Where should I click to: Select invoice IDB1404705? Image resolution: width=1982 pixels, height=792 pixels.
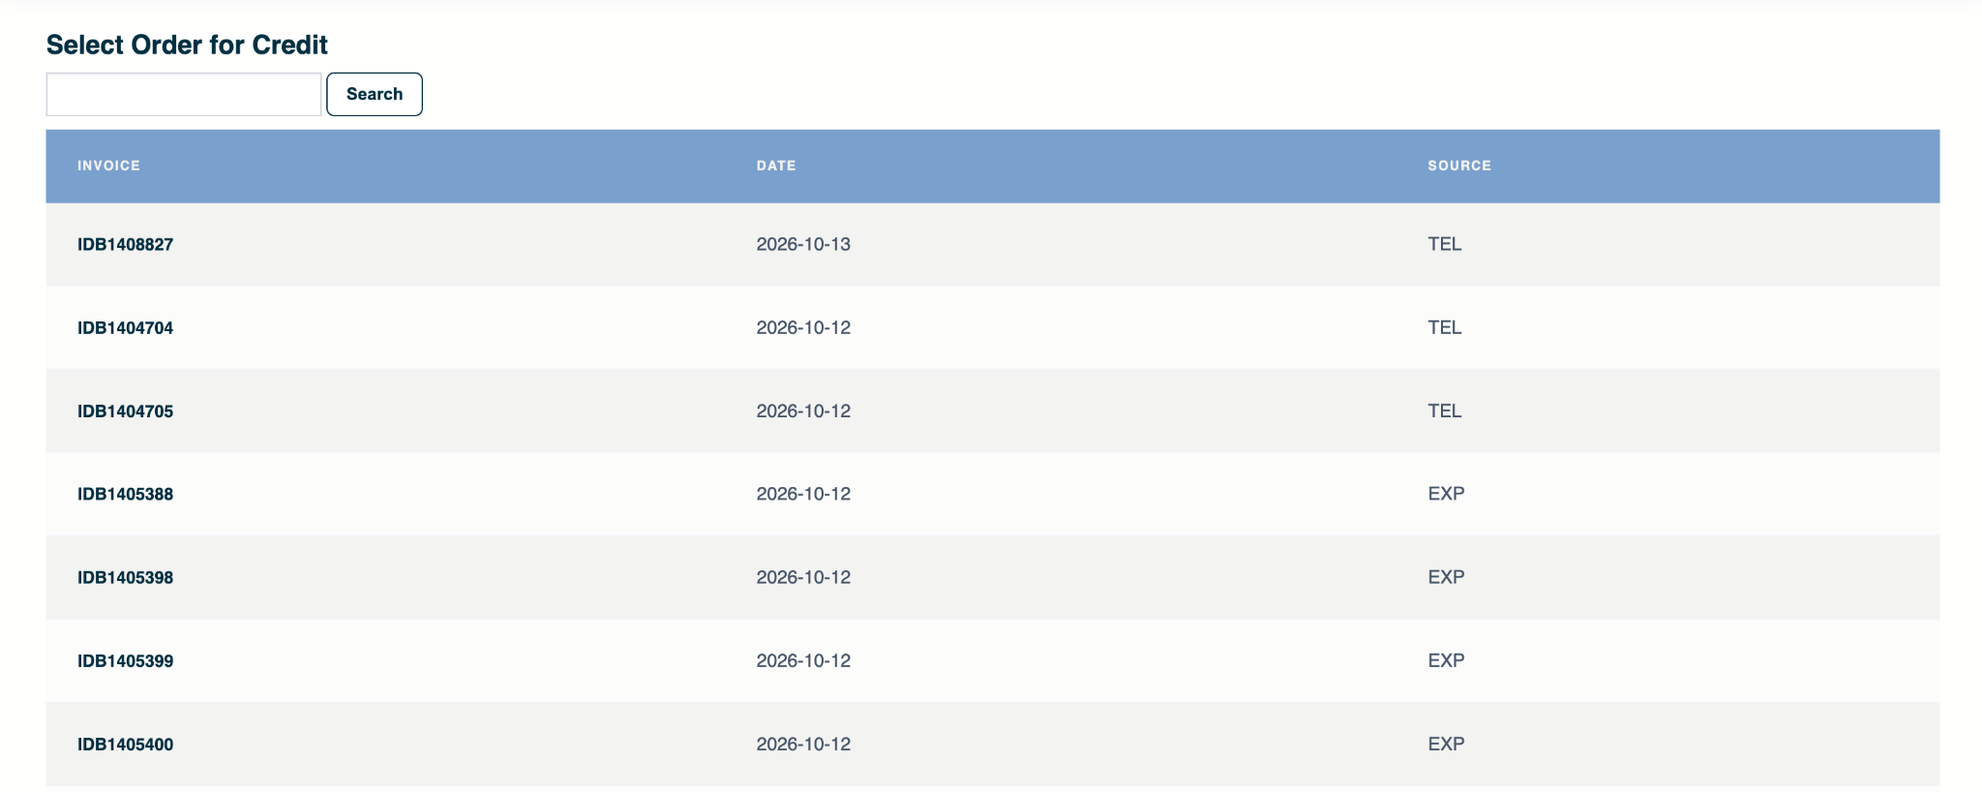point(126,411)
